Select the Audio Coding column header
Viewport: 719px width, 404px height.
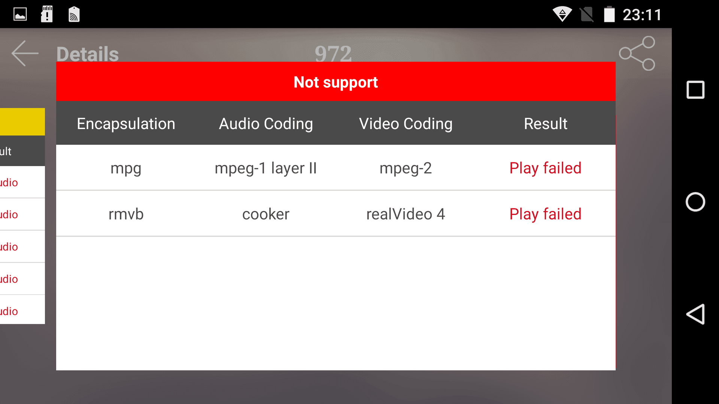[x=266, y=123]
